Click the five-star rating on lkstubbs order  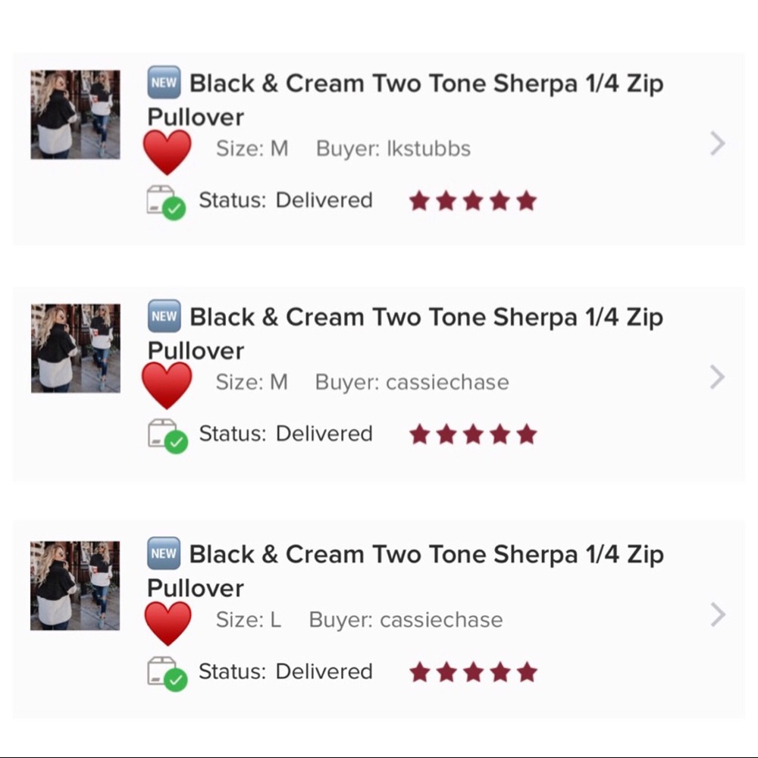[473, 201]
